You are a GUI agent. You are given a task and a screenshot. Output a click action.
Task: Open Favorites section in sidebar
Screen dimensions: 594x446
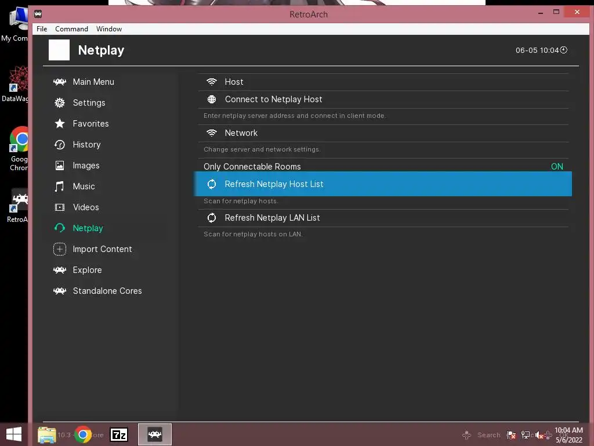pyautogui.click(x=91, y=124)
